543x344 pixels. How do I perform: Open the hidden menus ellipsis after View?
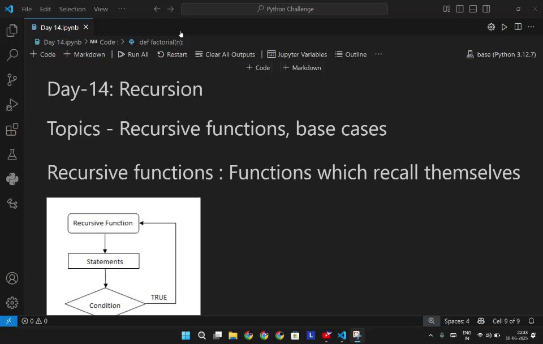coord(122,9)
